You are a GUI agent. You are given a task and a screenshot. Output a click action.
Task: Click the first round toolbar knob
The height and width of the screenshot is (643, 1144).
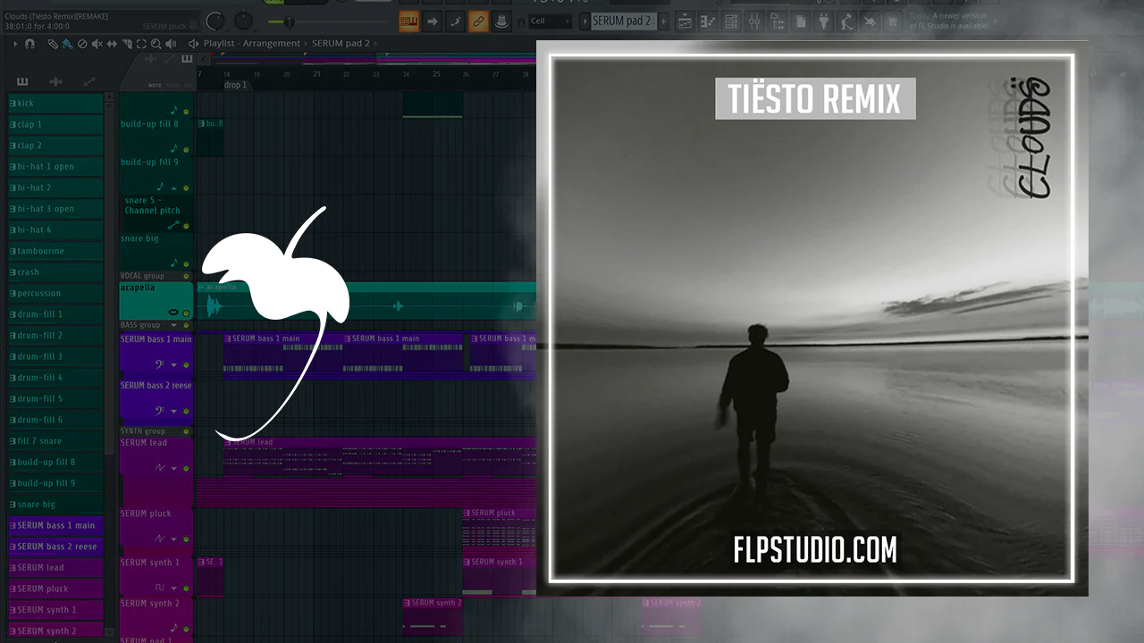(x=215, y=21)
